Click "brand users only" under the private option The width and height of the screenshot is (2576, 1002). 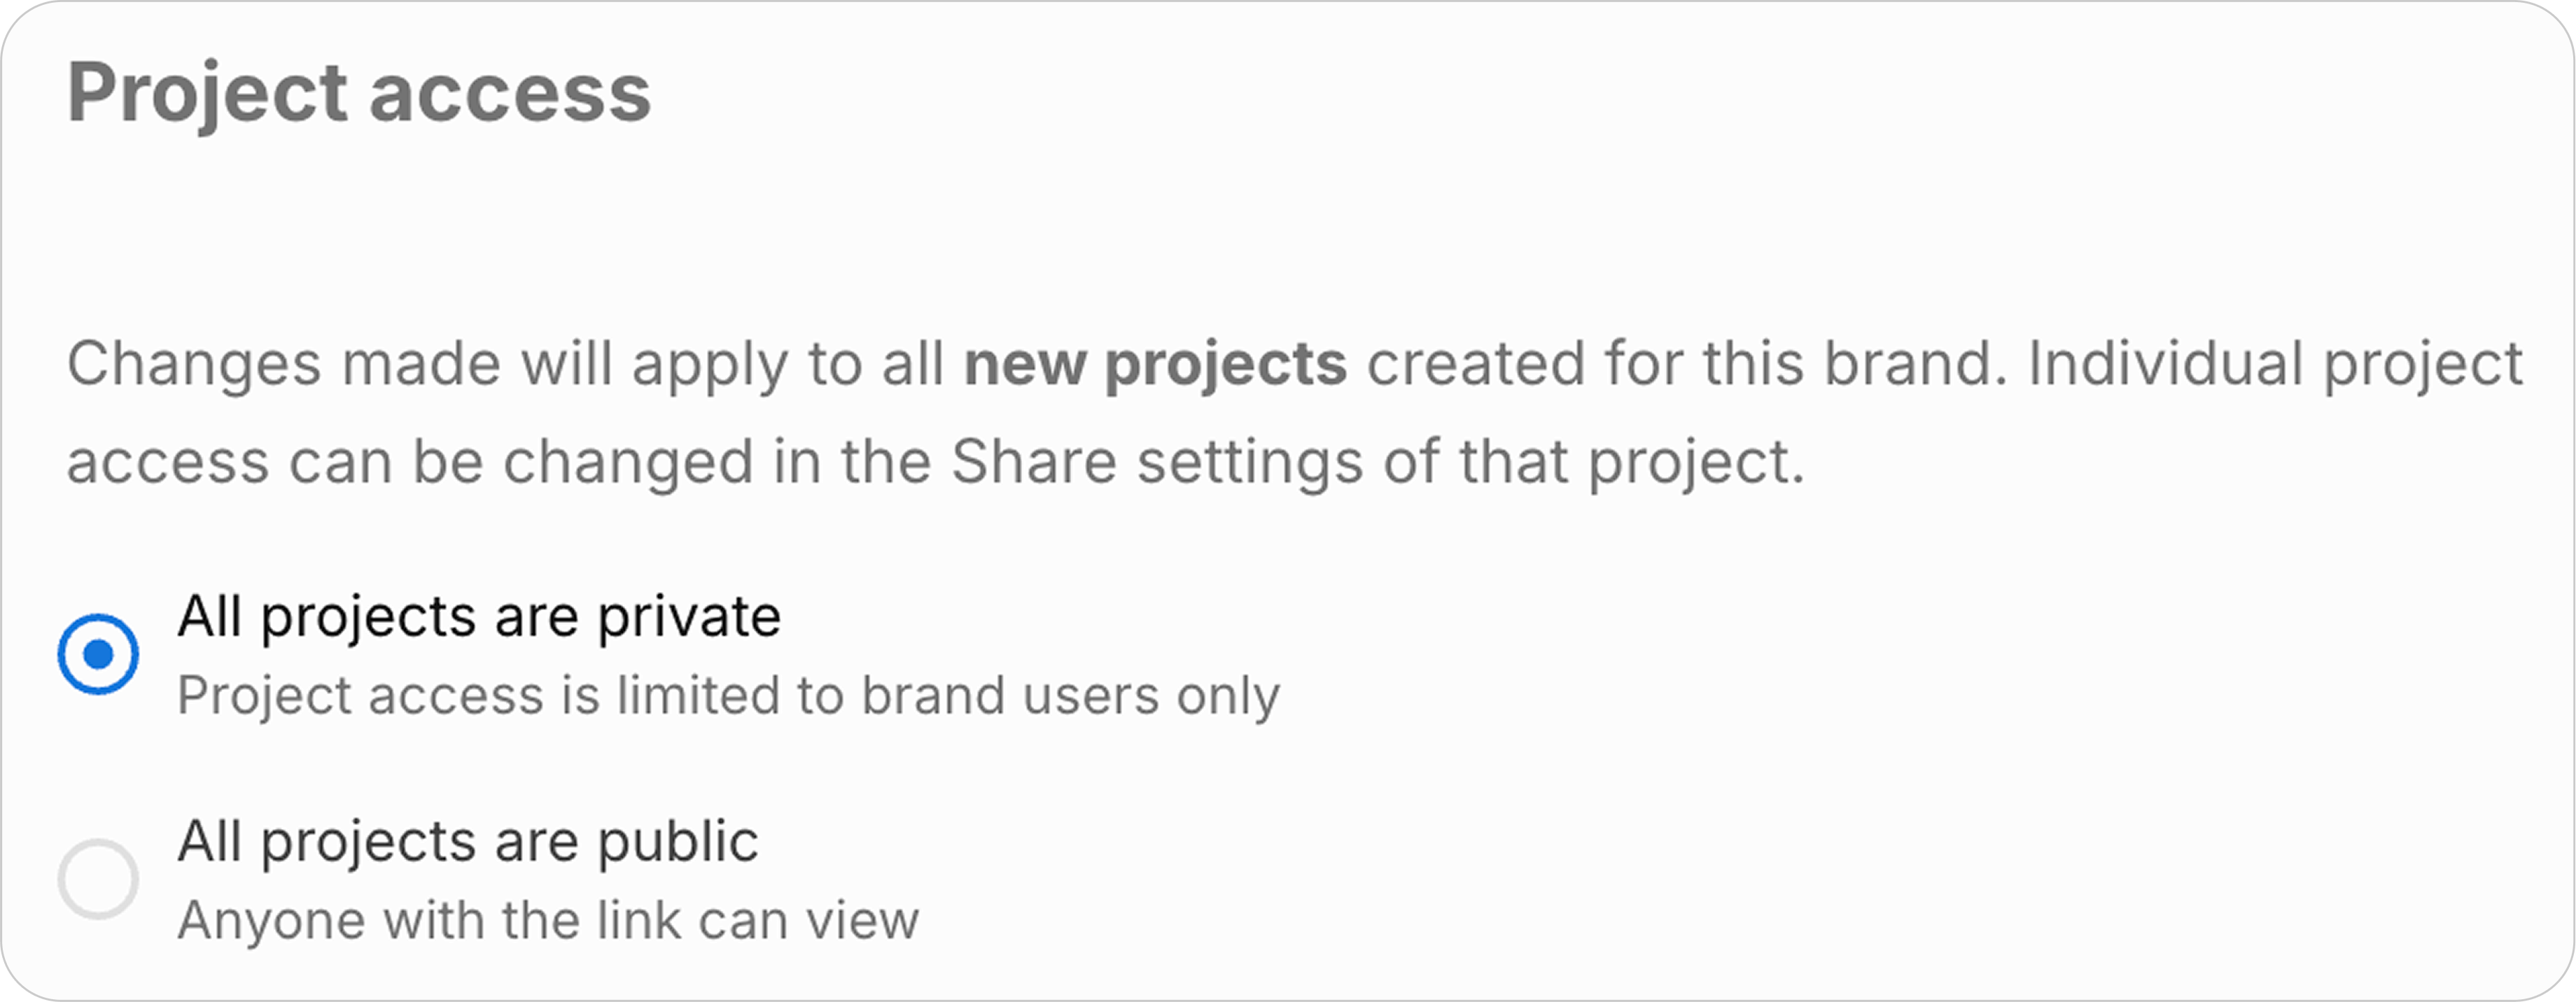1070,695
